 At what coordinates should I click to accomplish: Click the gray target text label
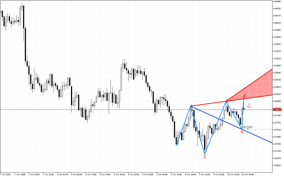point(247,127)
